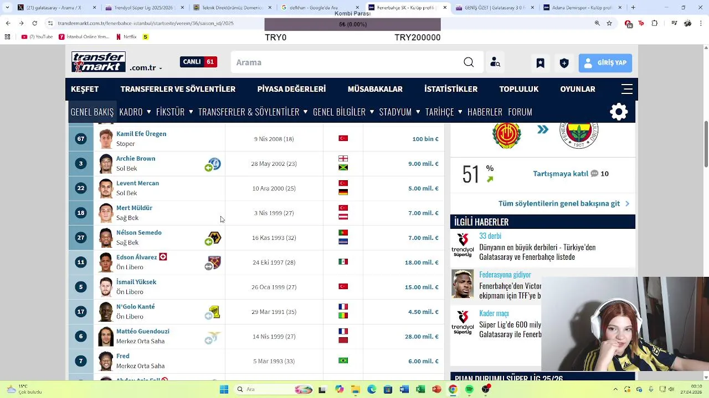Click Tartışmaya katıl discussion link

point(561,174)
